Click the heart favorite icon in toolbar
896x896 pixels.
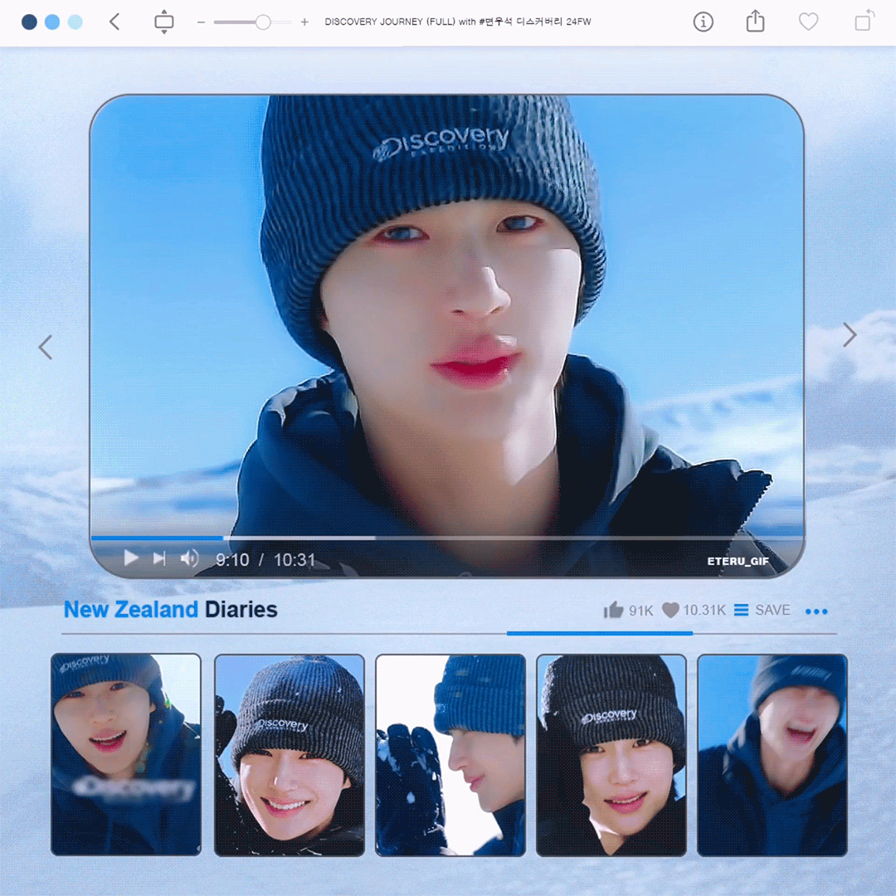click(808, 22)
